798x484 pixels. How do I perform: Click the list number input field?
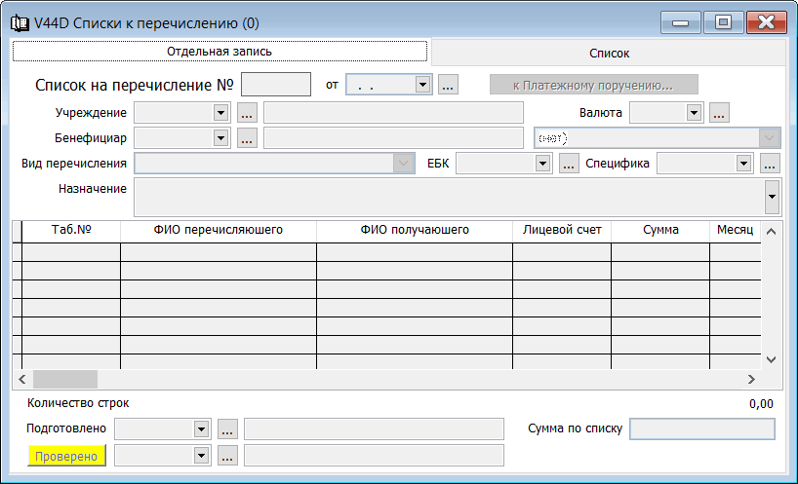(275, 85)
